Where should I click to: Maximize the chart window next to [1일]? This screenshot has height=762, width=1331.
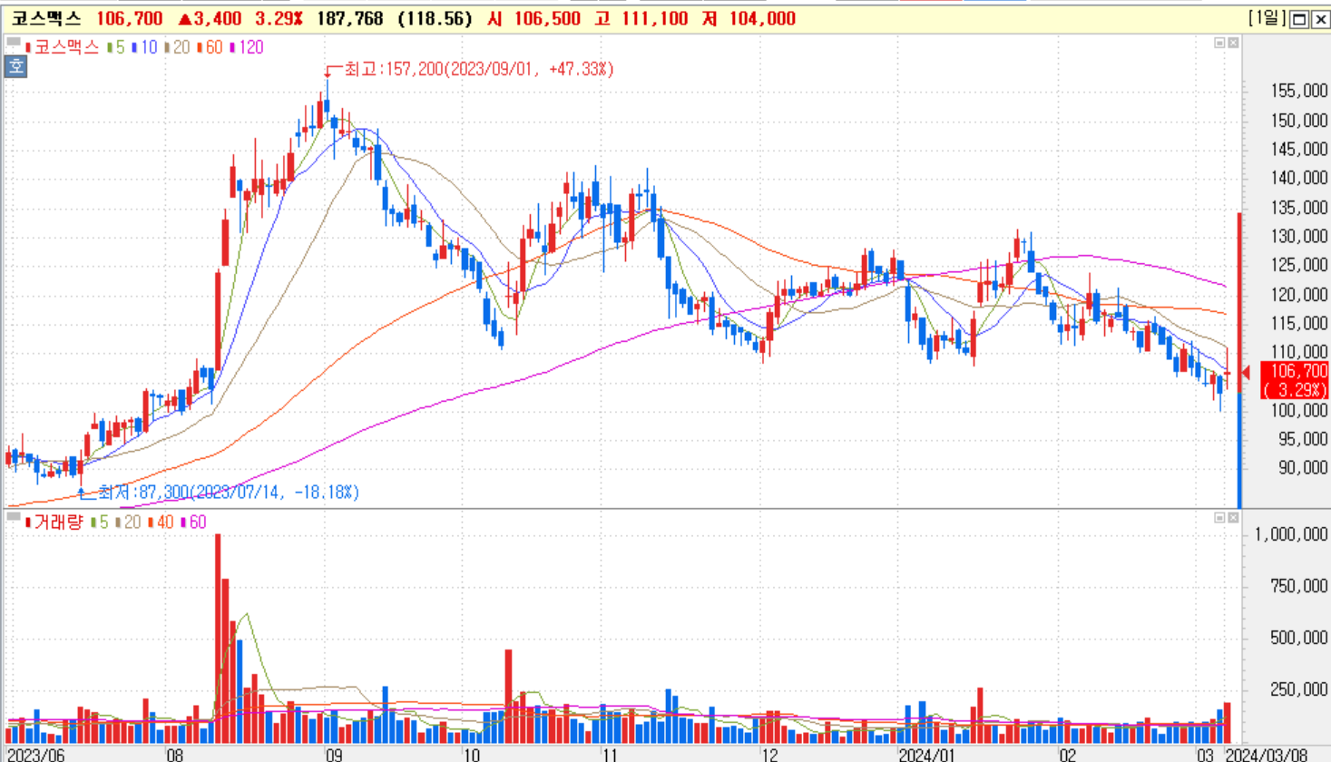1299,19
